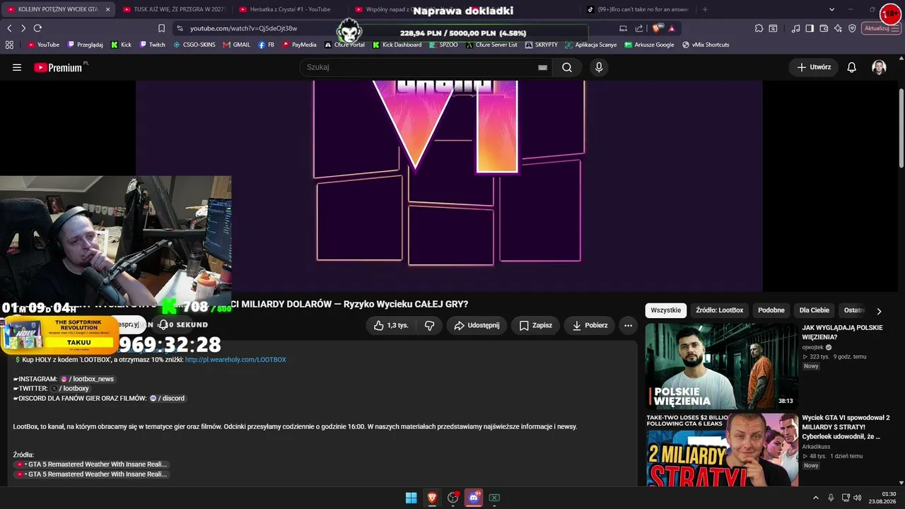Reload the page with the refresh icon
905x509 pixels.
click(x=37, y=28)
